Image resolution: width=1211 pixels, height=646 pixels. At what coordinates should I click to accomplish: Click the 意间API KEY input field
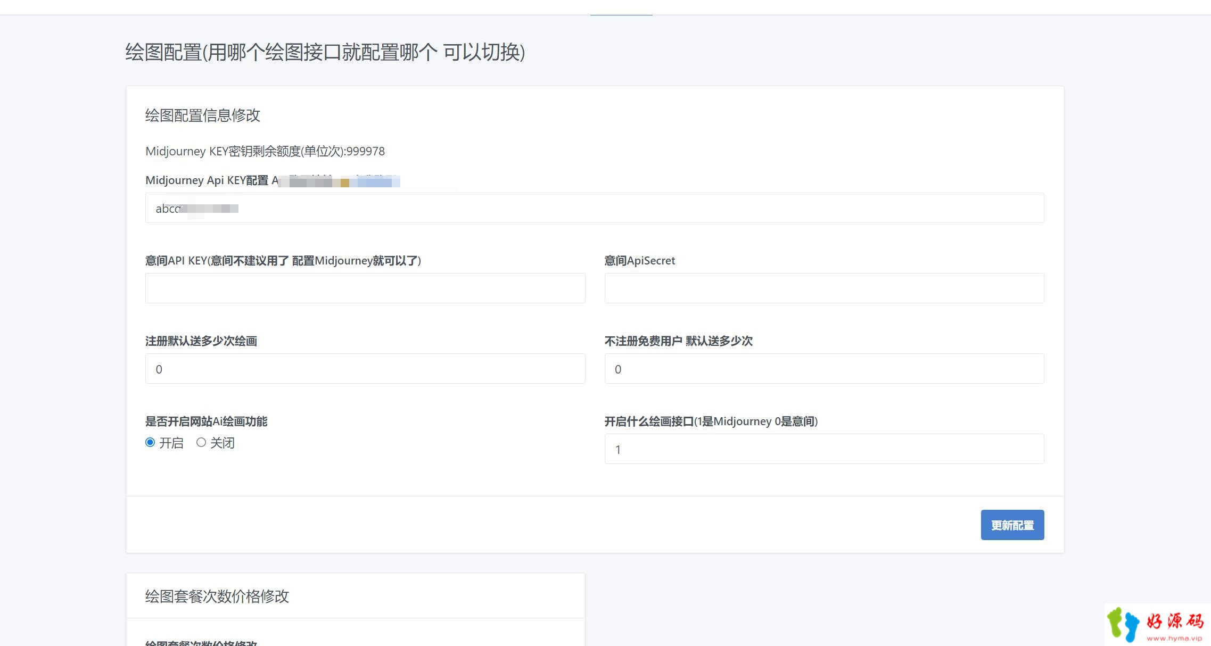(x=365, y=288)
